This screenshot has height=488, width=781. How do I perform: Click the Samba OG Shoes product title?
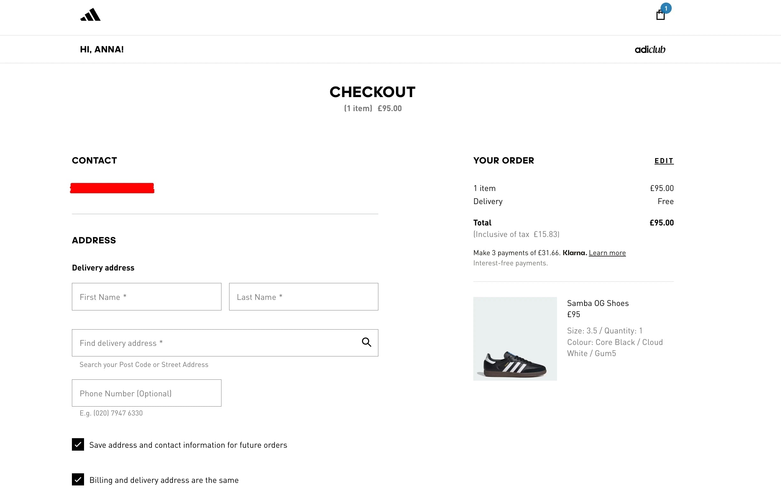pyautogui.click(x=598, y=303)
